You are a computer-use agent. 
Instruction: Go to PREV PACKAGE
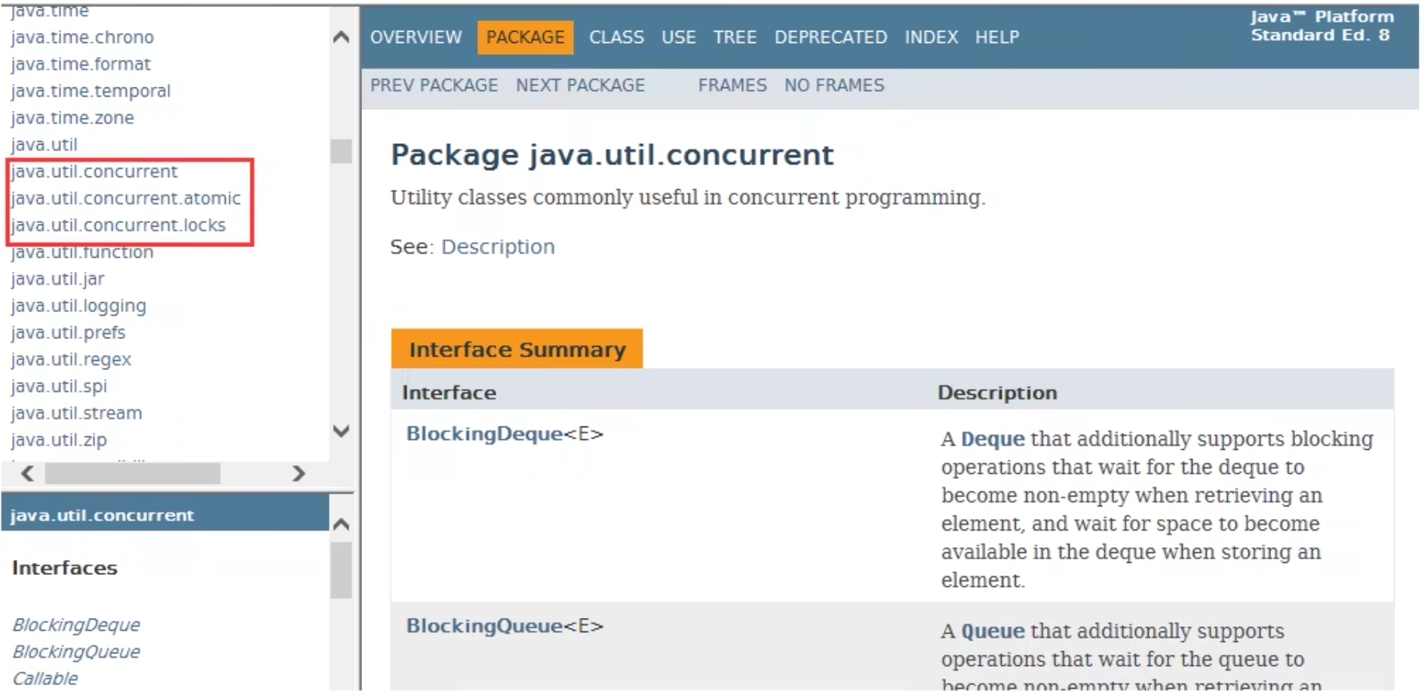tap(434, 85)
